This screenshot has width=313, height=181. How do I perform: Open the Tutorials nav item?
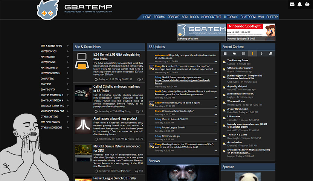click(x=231, y=17)
